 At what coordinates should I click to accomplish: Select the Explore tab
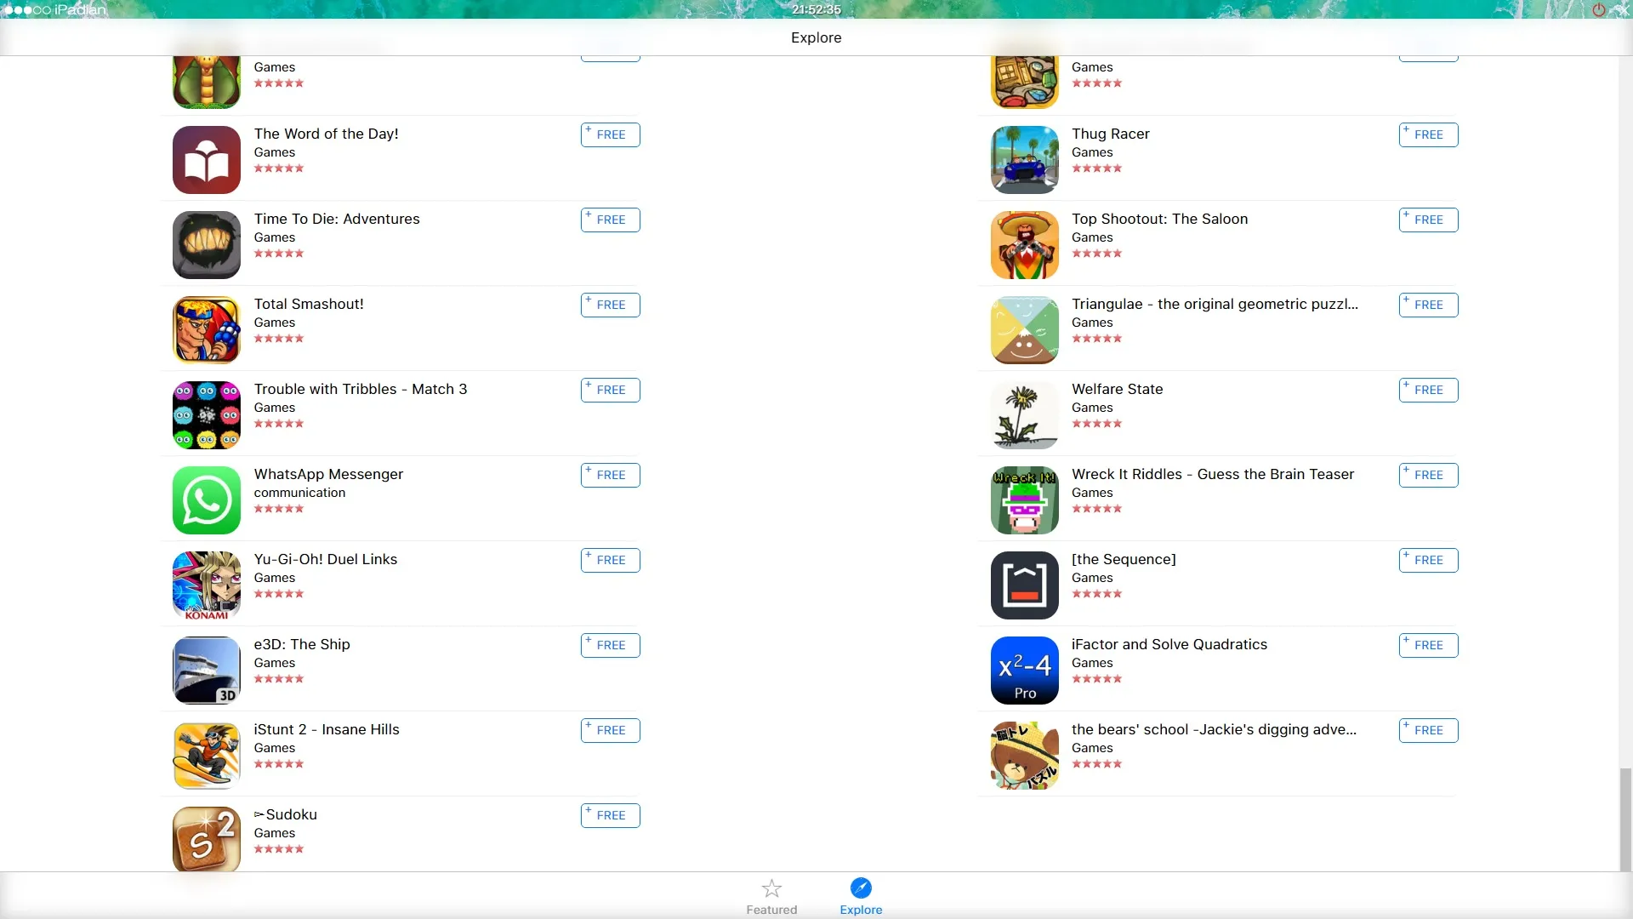(861, 897)
